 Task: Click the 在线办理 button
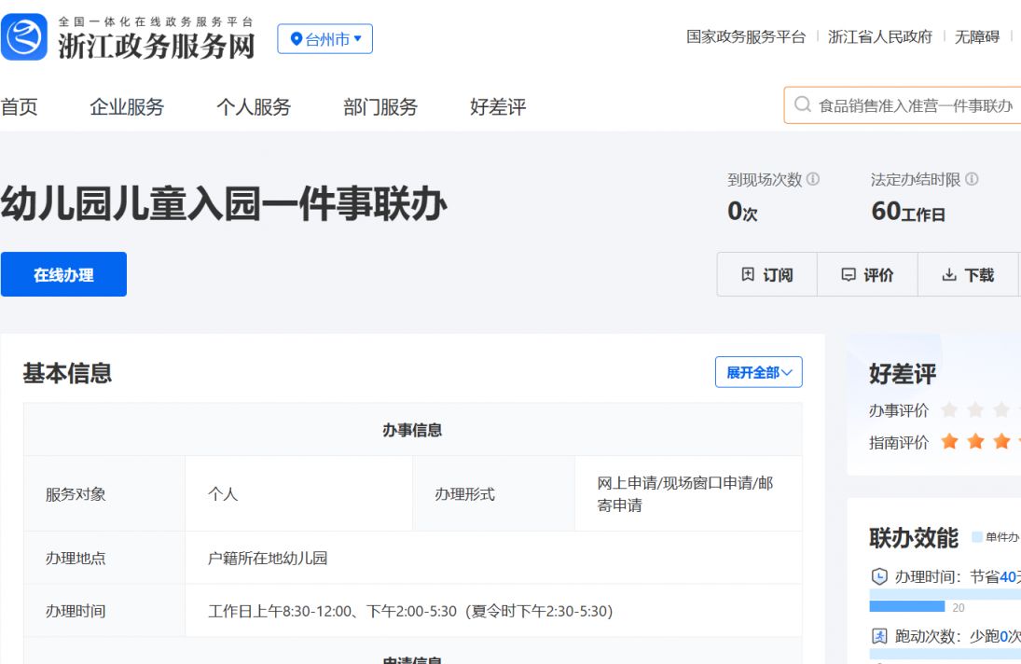point(63,275)
